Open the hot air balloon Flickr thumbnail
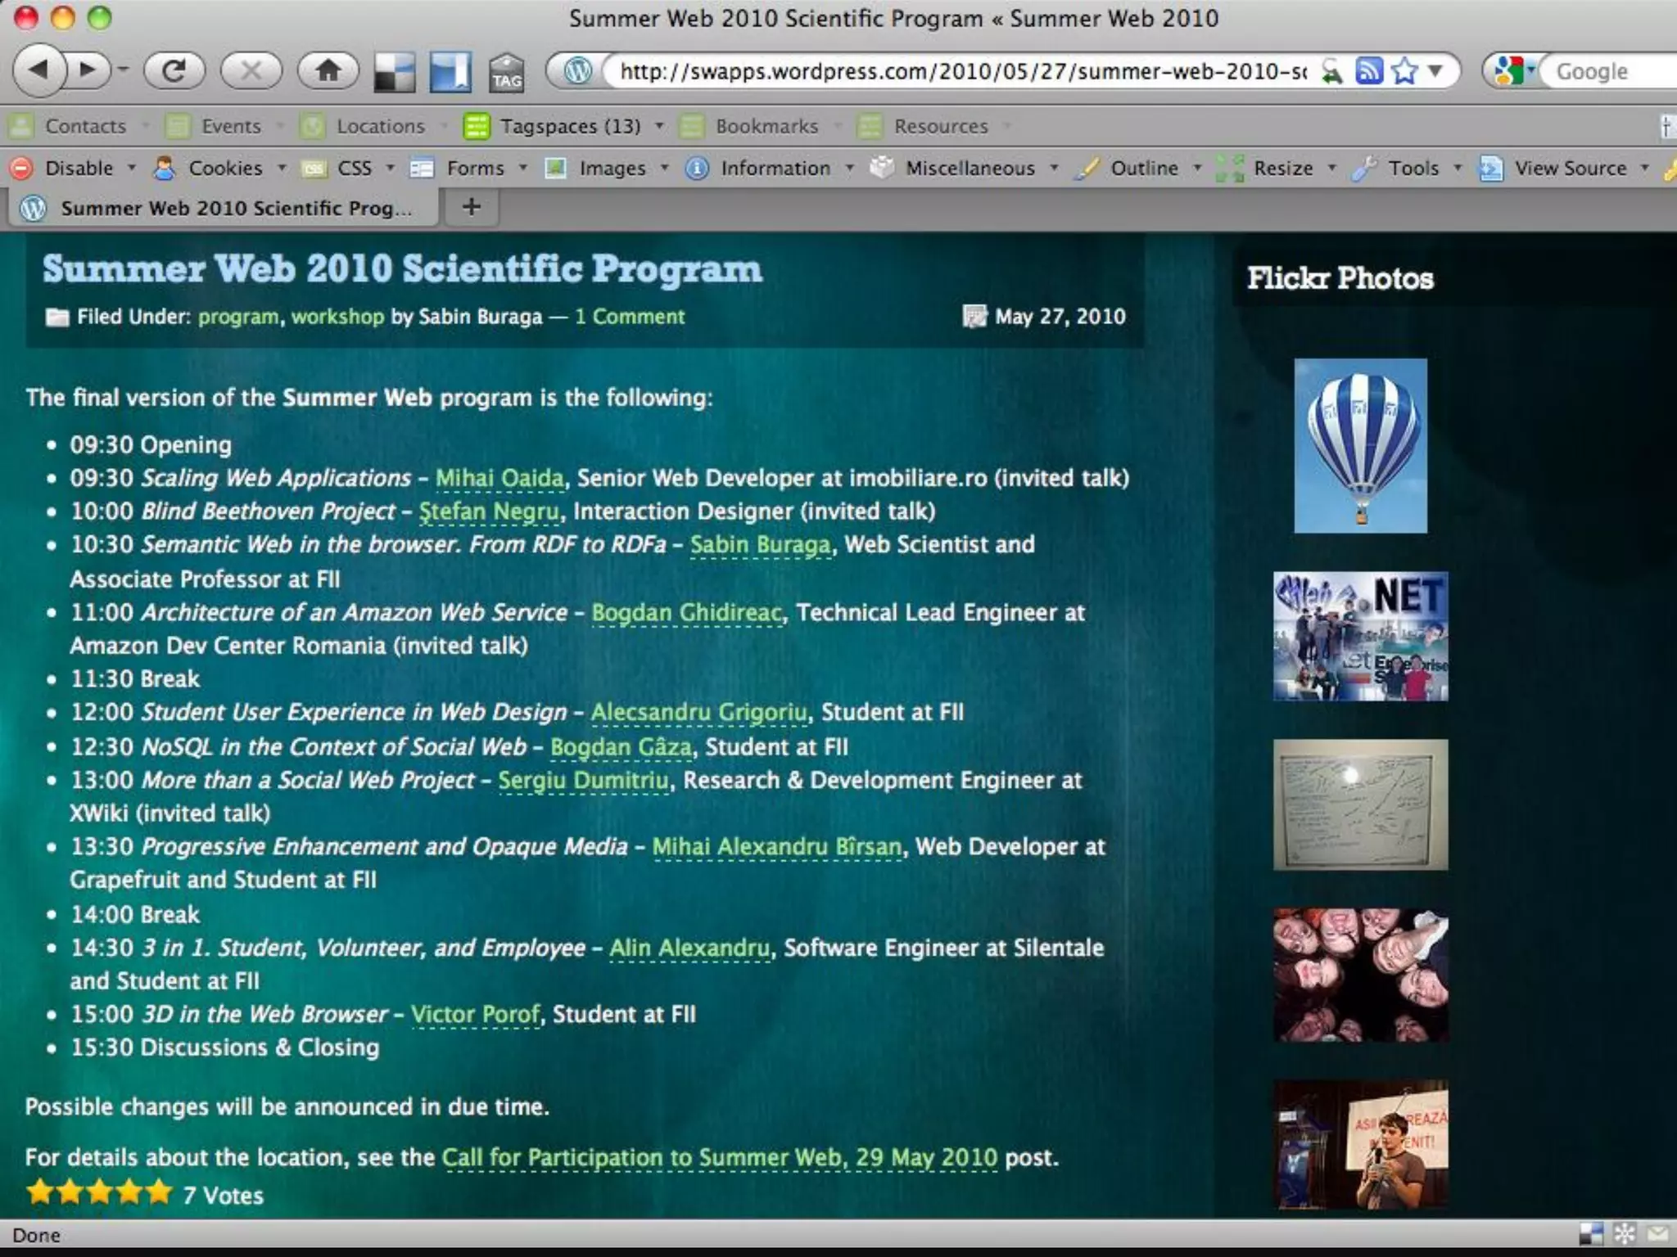This screenshot has width=1677, height=1257. tap(1360, 446)
